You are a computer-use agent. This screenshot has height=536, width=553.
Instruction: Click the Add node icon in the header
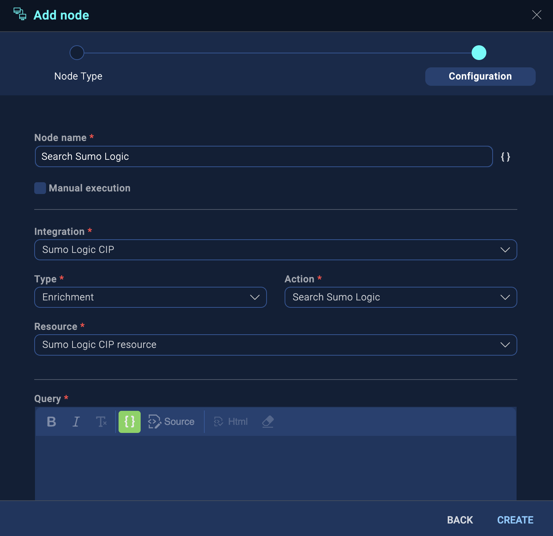pyautogui.click(x=20, y=15)
